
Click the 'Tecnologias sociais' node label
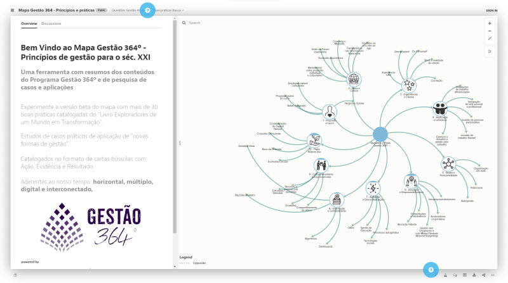(370, 242)
